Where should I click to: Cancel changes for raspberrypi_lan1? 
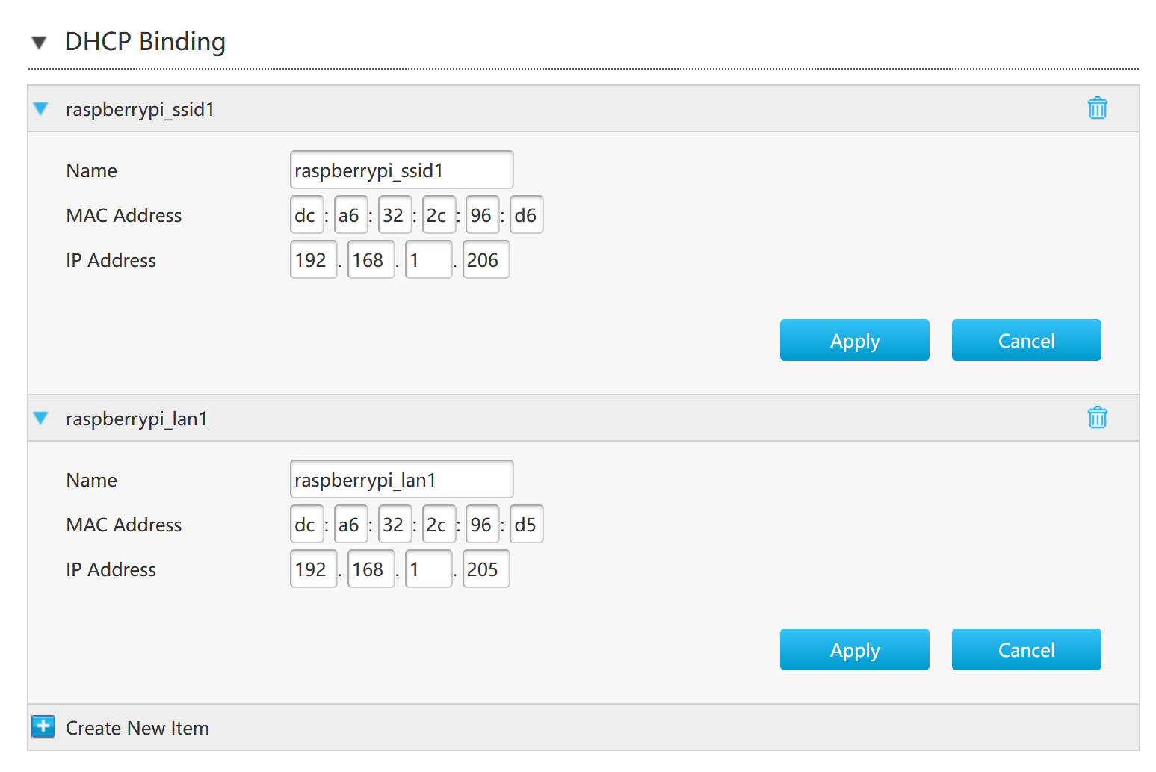tap(1026, 650)
